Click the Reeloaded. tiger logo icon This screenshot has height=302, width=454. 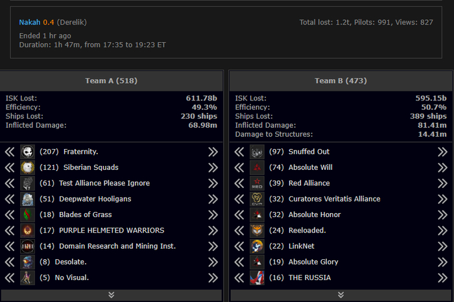[257, 230]
